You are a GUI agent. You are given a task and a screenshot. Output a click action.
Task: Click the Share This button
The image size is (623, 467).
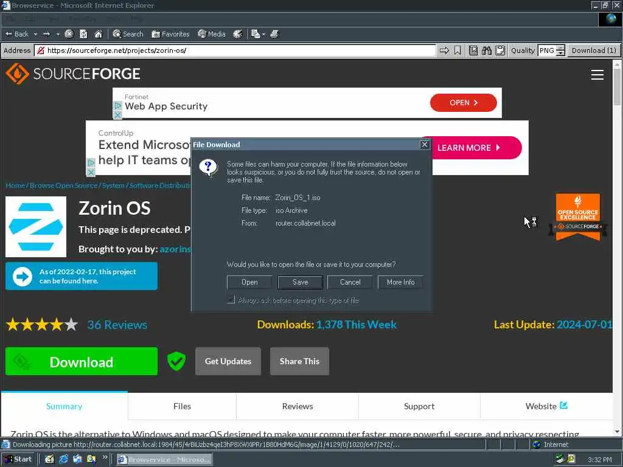[x=299, y=361]
